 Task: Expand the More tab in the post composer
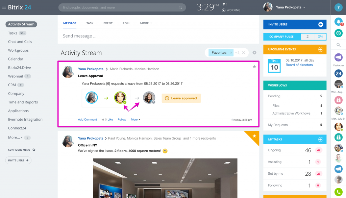coord(146,23)
